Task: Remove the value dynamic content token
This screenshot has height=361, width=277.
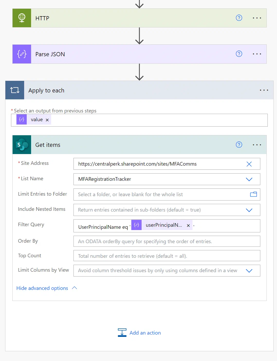Action: tap(47, 120)
